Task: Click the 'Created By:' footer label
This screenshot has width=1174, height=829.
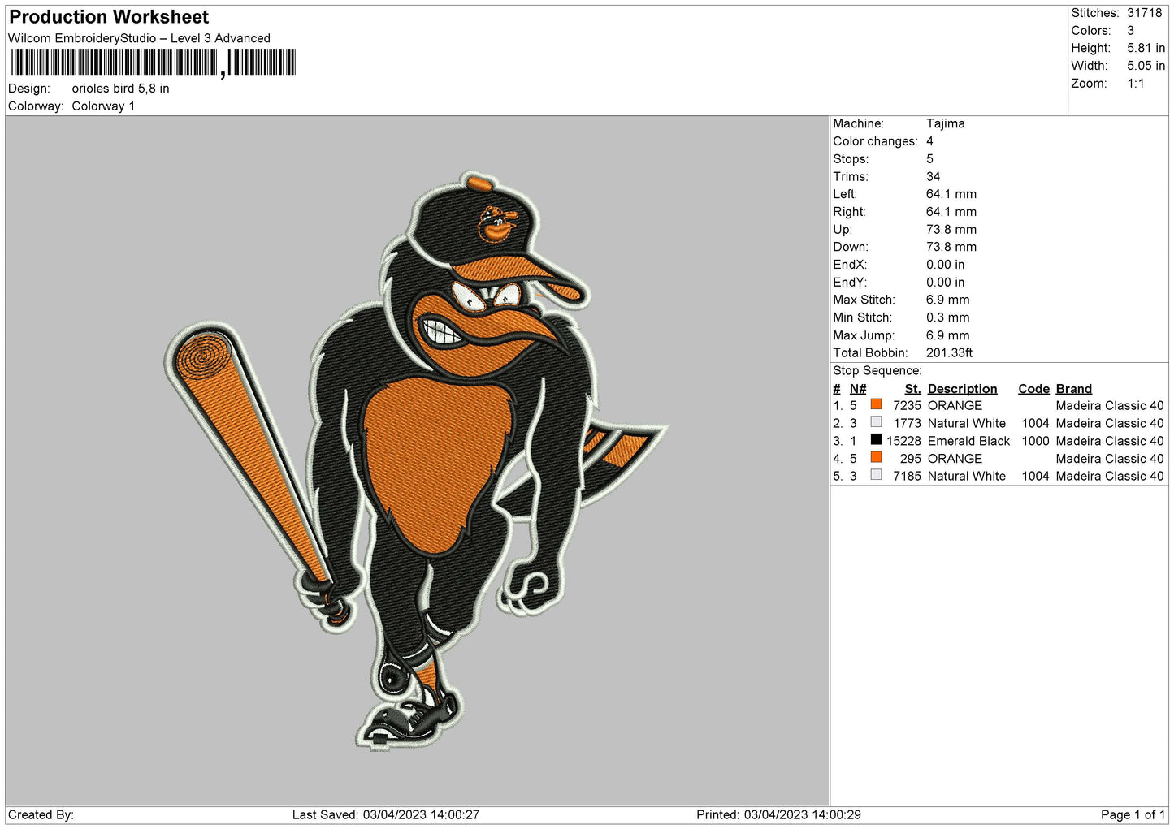Action: (x=41, y=815)
